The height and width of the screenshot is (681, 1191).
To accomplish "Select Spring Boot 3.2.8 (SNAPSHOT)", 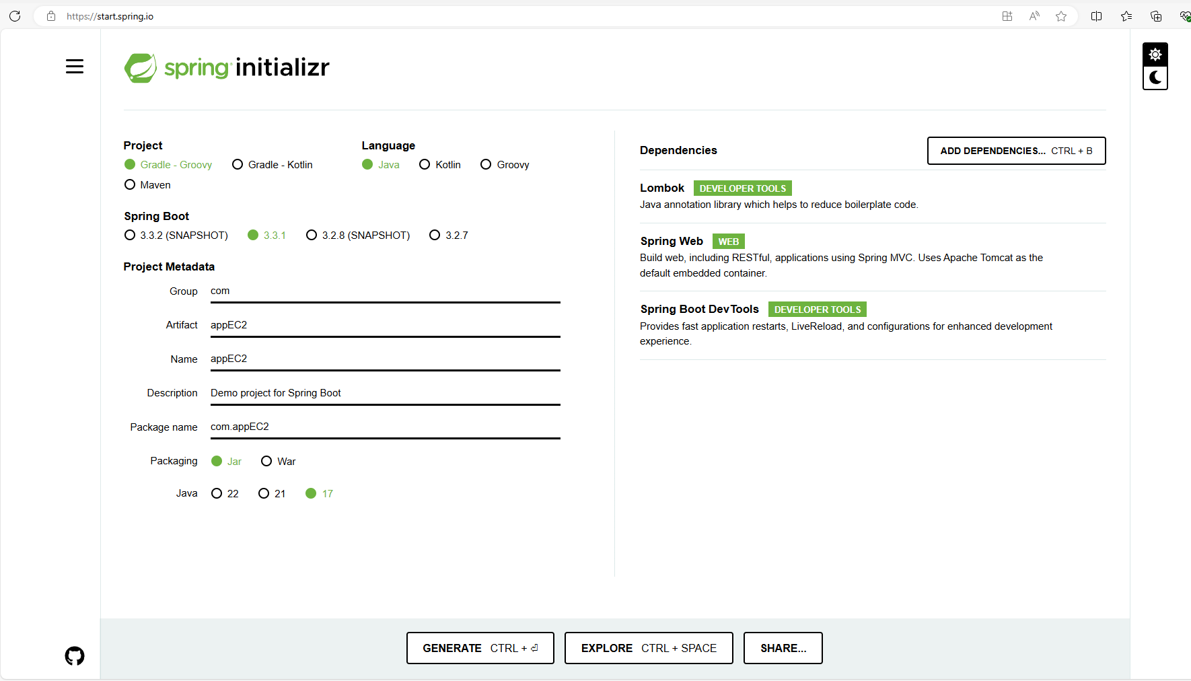I will [358, 236].
